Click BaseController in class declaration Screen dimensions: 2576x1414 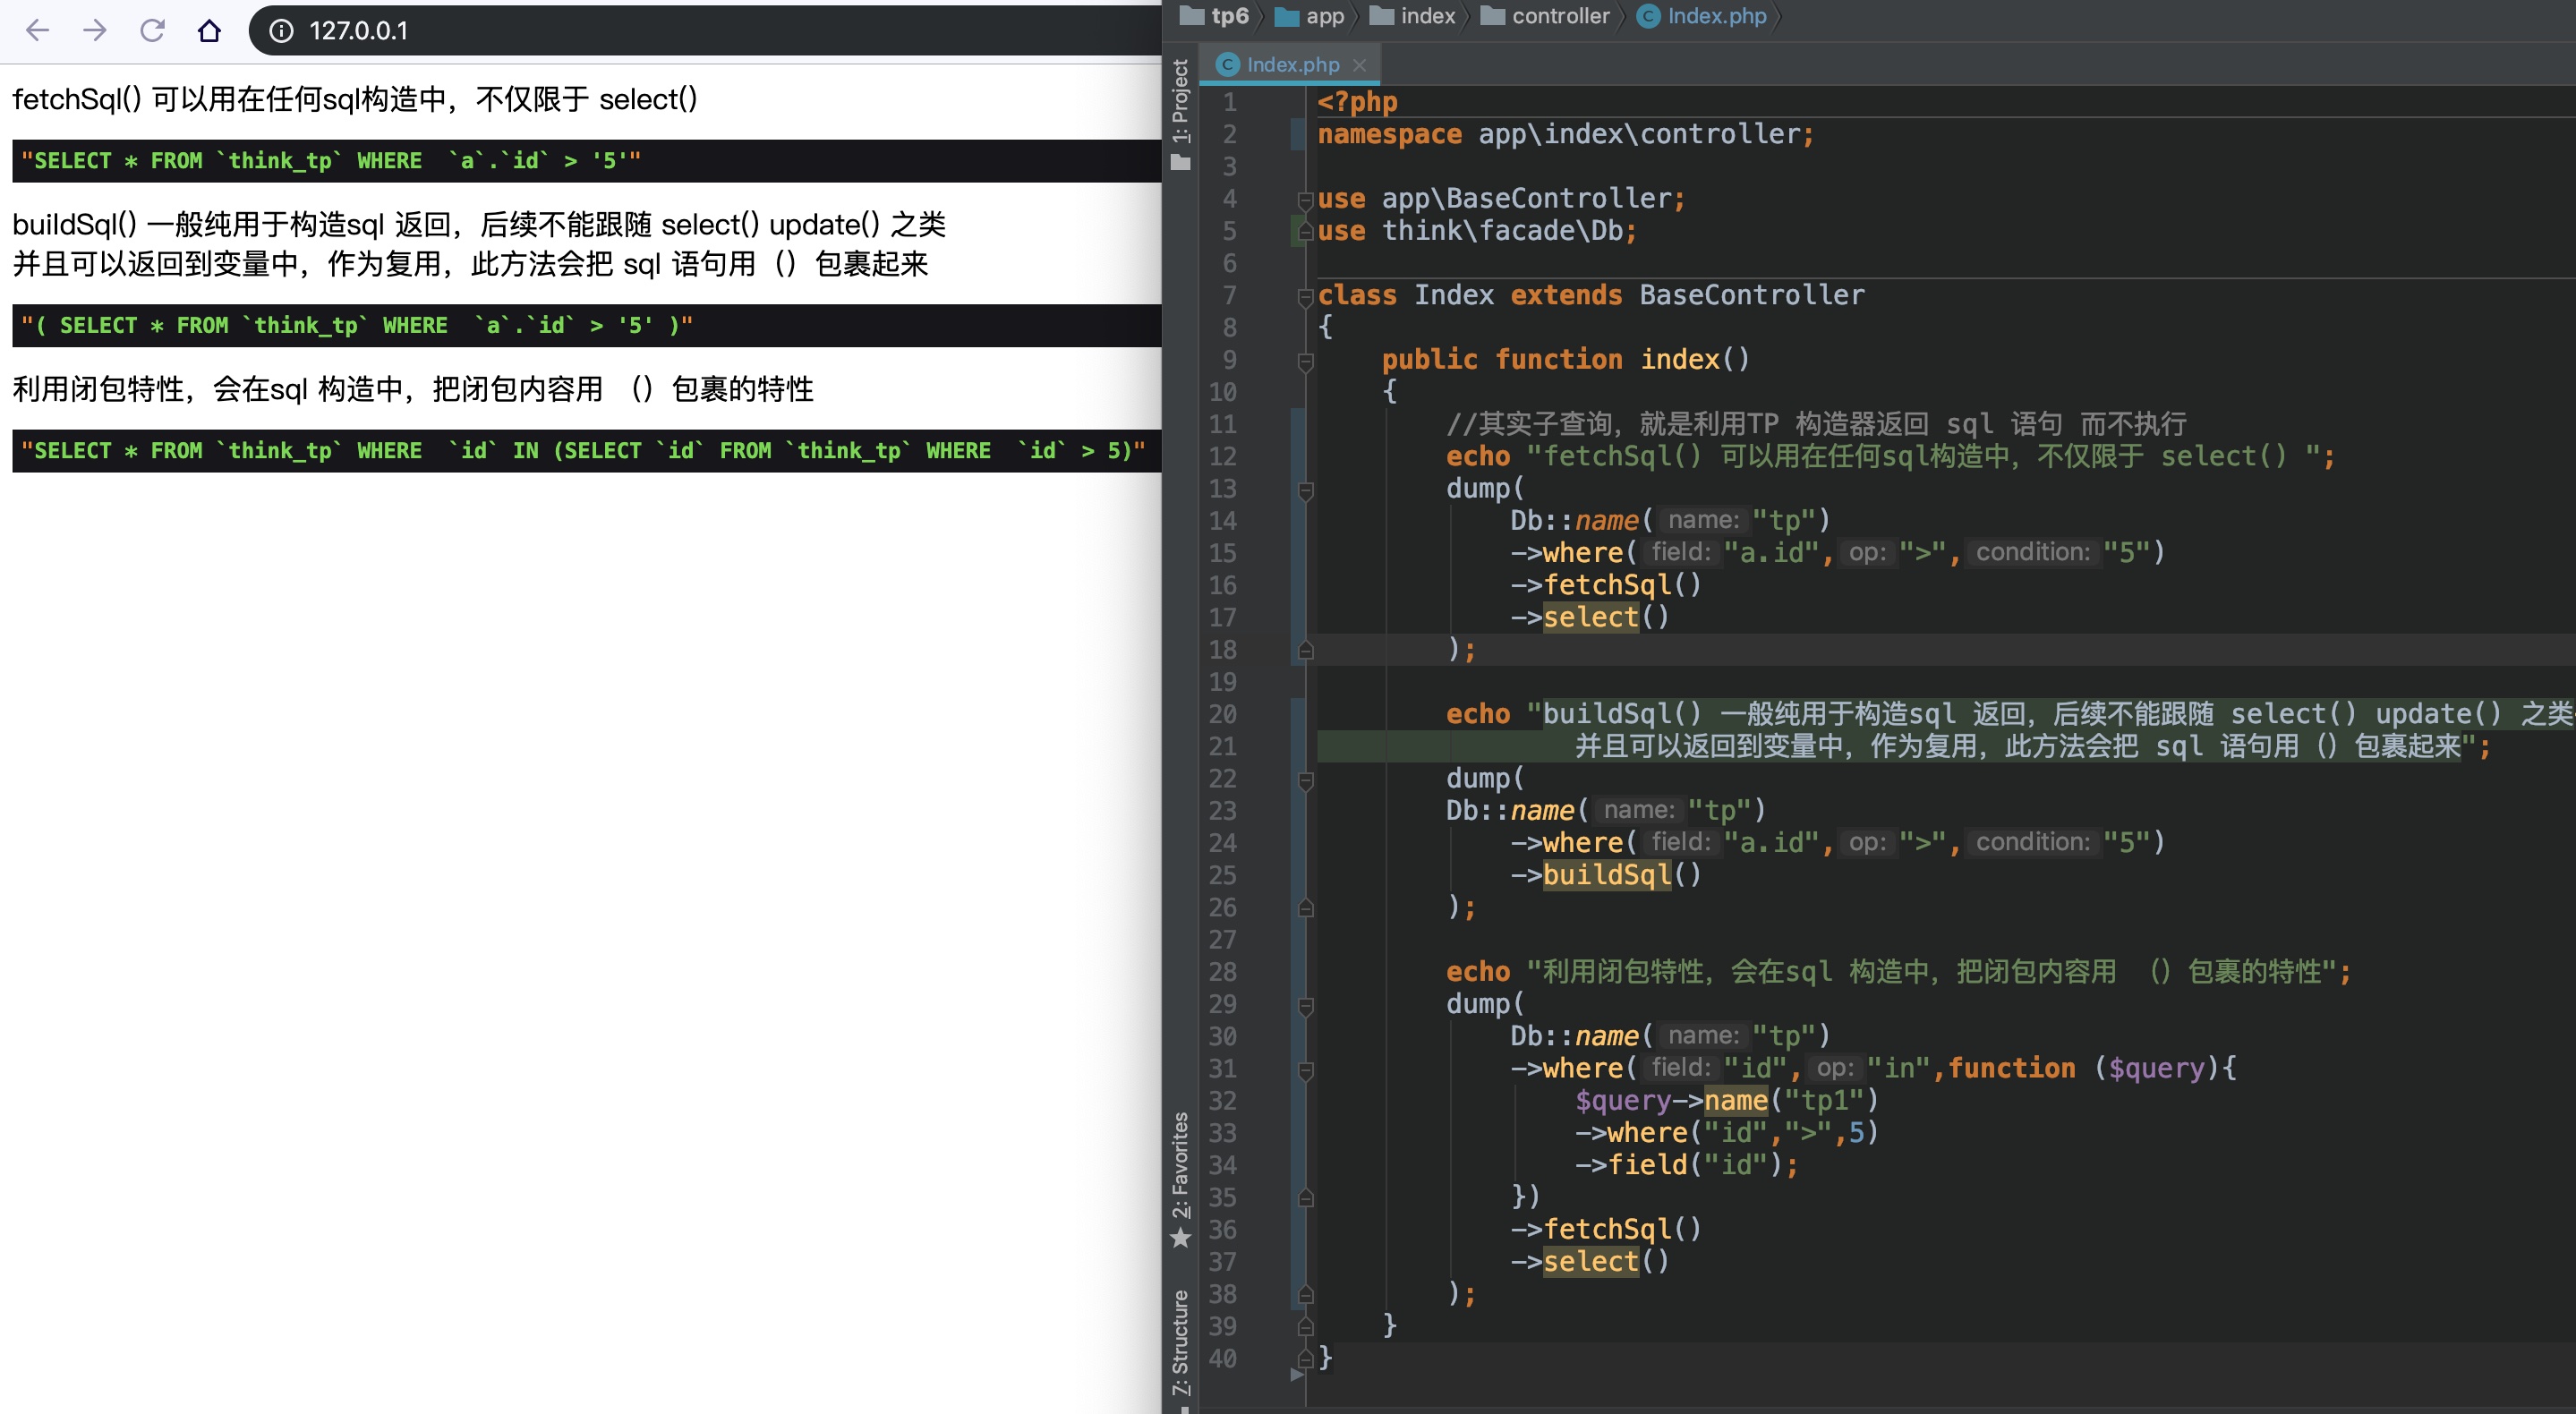[x=1751, y=295]
